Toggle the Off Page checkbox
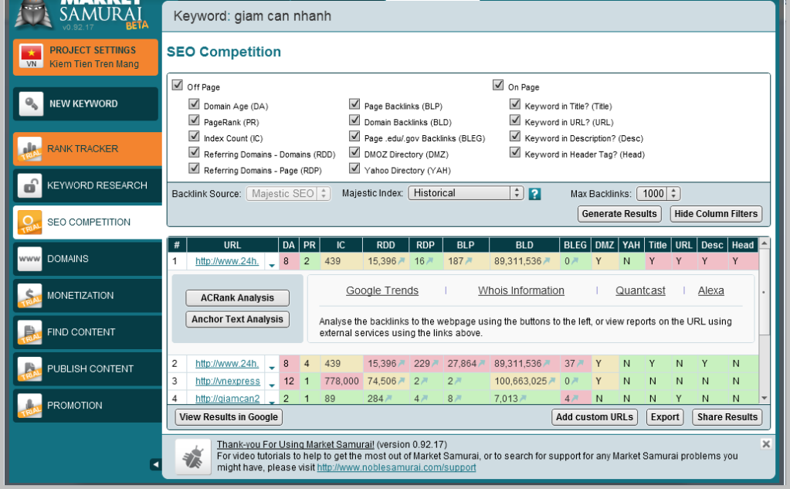790x489 pixels. (x=178, y=86)
